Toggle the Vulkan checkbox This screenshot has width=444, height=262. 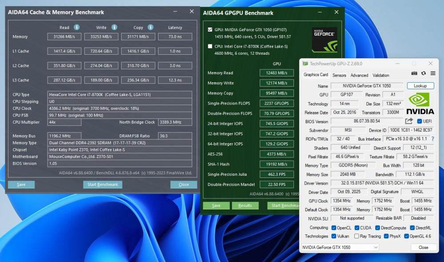[334, 236]
